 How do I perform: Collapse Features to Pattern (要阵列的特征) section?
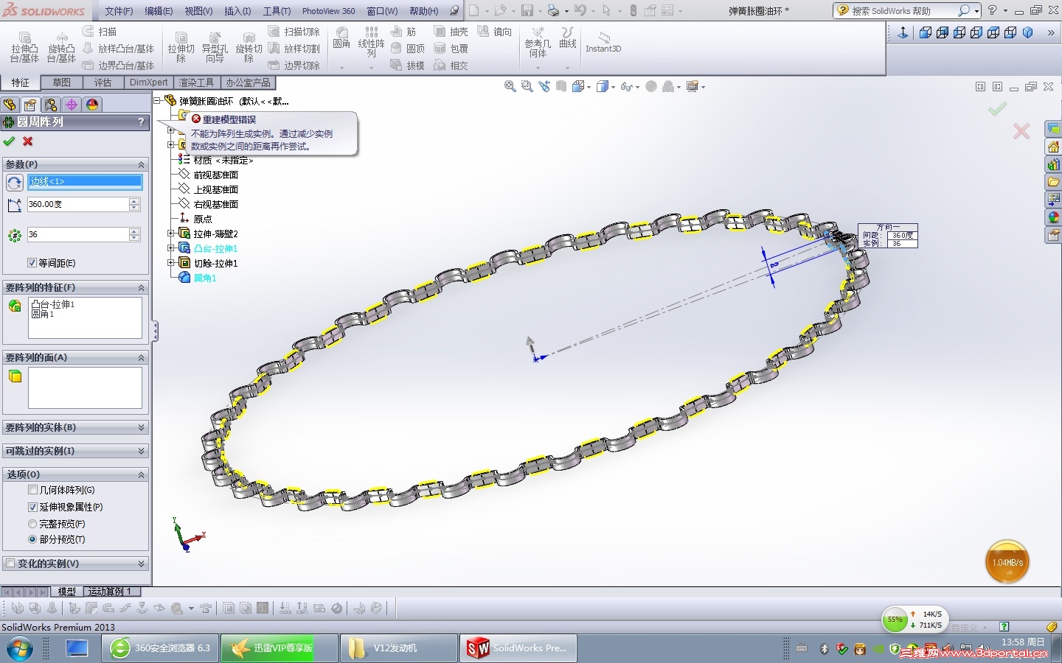coord(141,287)
